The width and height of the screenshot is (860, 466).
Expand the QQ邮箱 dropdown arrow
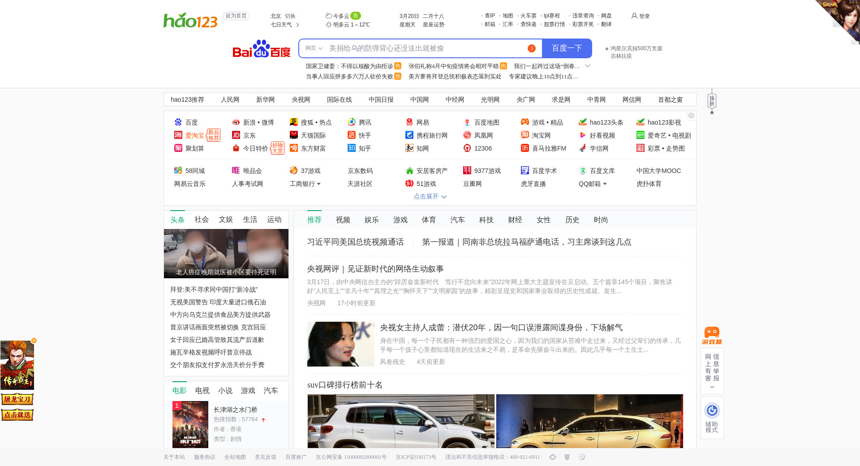coord(605,184)
